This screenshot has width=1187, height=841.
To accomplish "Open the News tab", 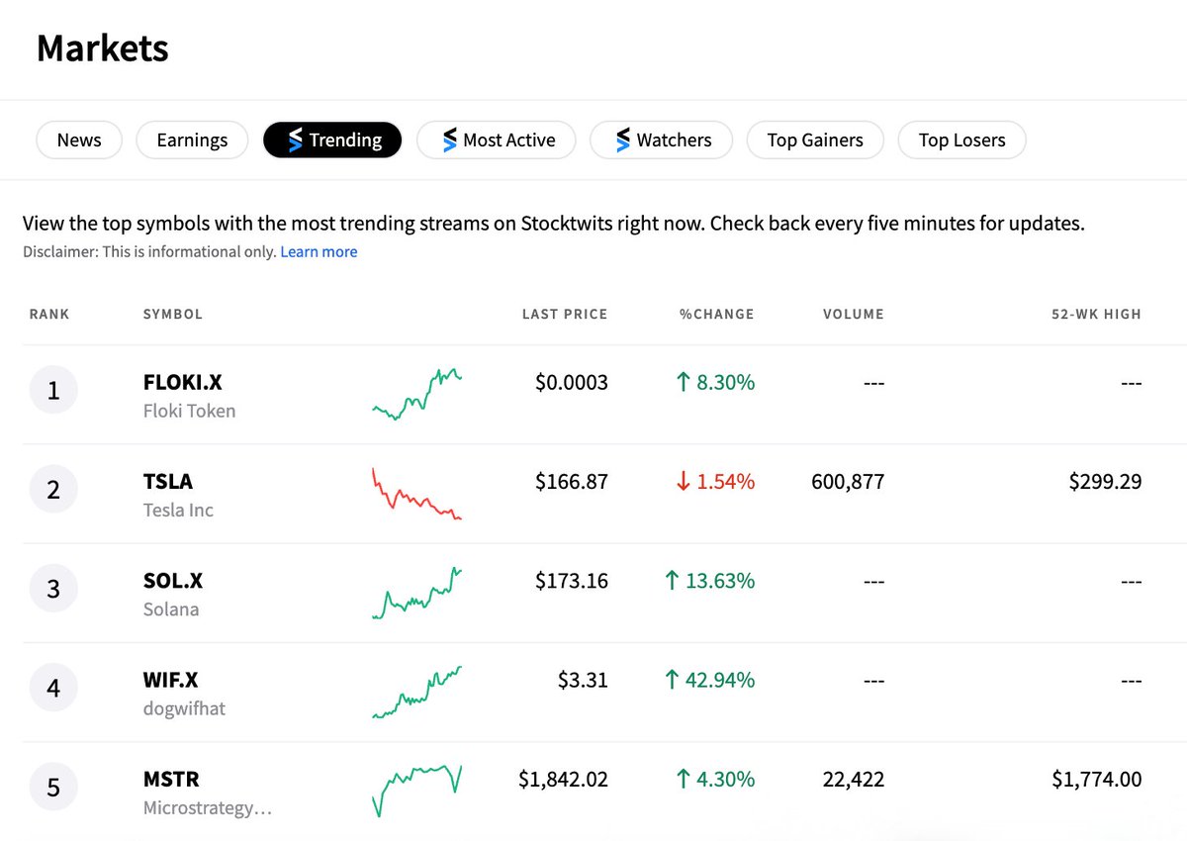I will (x=79, y=140).
